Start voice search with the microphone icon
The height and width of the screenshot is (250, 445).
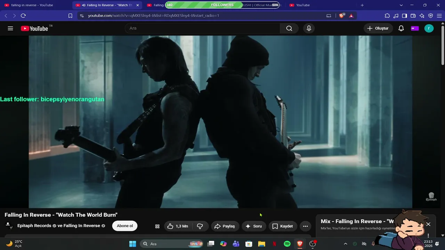click(309, 28)
